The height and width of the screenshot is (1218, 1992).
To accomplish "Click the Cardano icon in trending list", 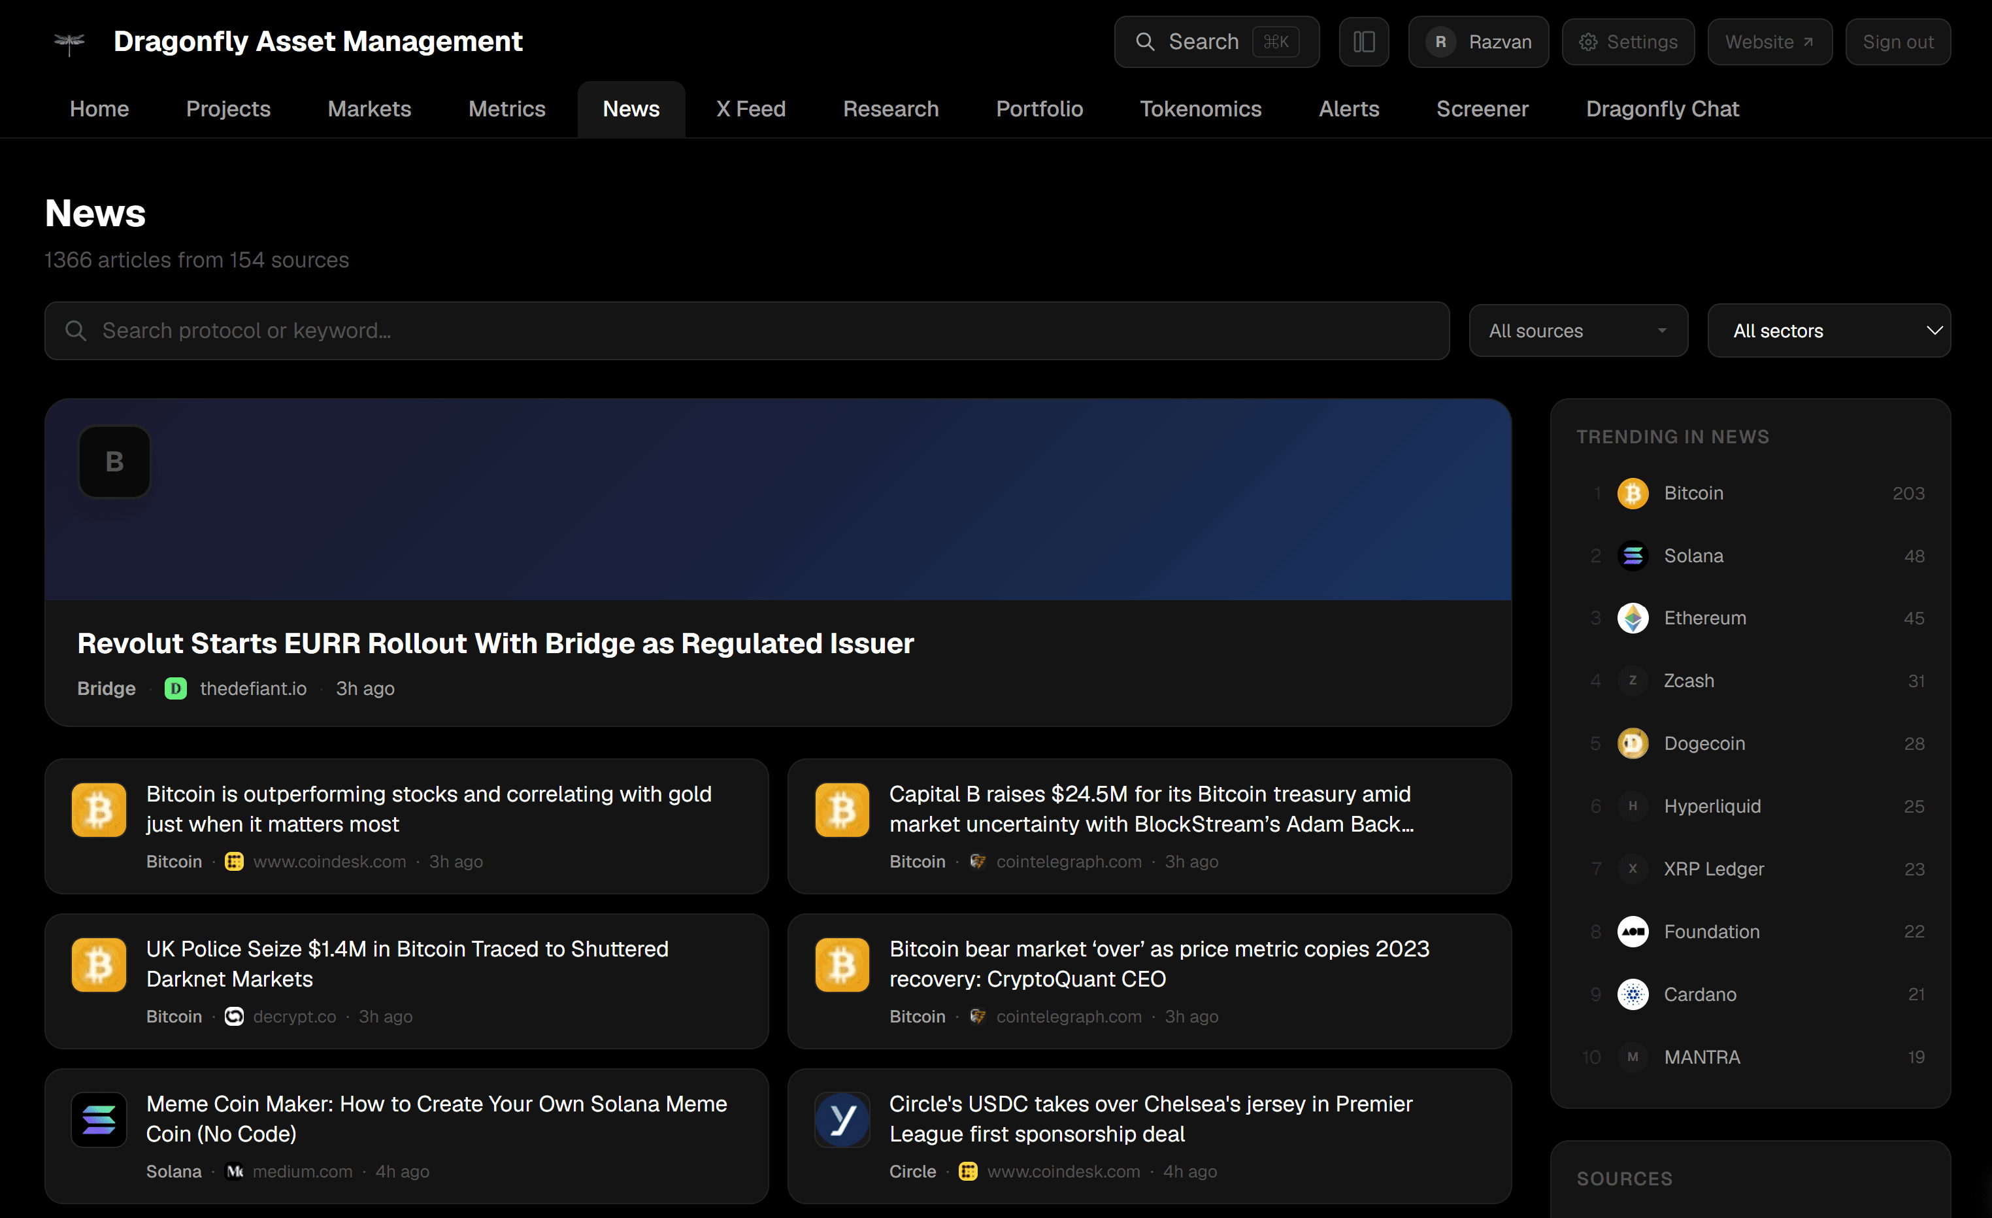I will (1633, 994).
